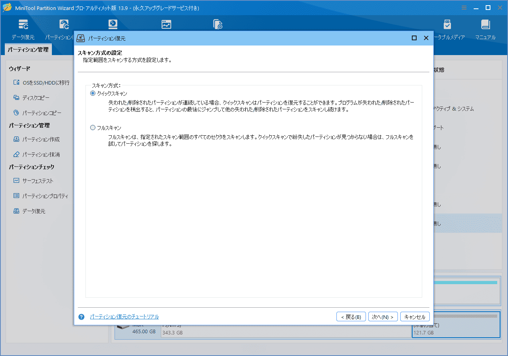The width and height of the screenshot is (508, 356).
Task: Select the 121.7 GB unallocated partition block
Action: pos(456,325)
